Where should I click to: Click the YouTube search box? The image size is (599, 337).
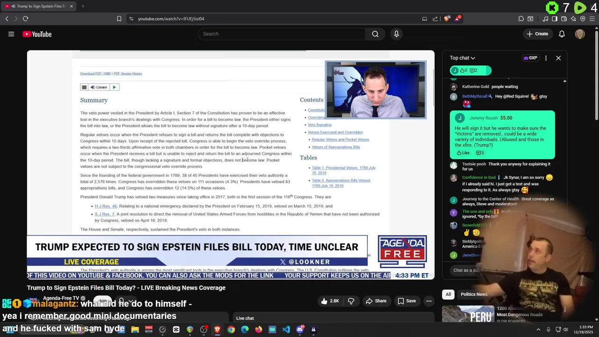click(282, 34)
